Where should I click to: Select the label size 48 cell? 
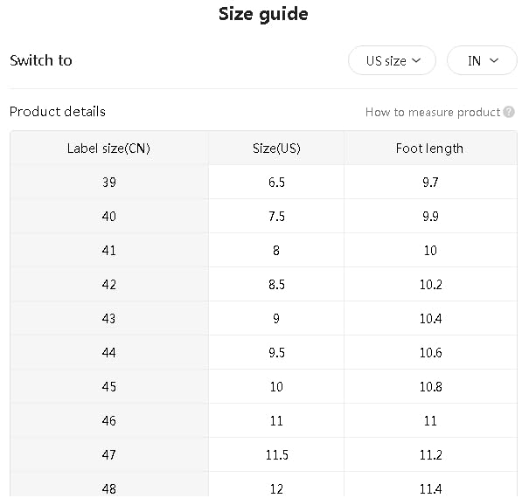coord(108,488)
